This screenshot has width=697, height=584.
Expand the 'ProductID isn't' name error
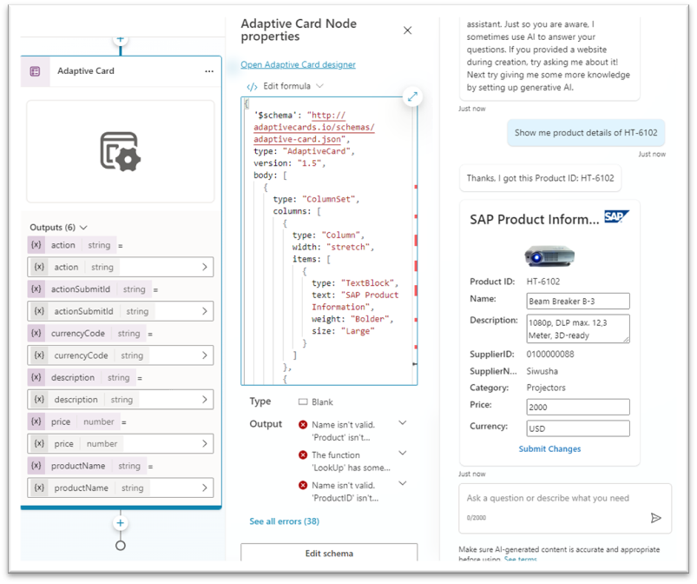(x=402, y=483)
